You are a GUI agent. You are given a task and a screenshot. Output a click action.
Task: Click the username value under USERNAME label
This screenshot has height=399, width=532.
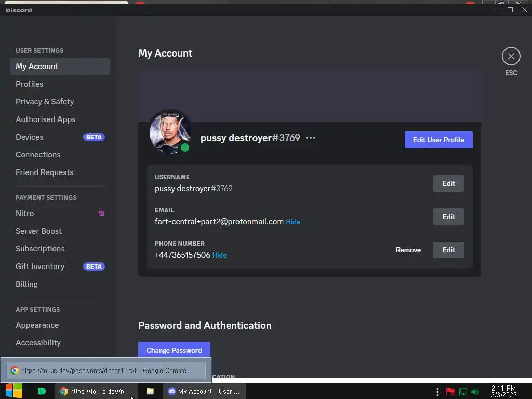point(193,189)
